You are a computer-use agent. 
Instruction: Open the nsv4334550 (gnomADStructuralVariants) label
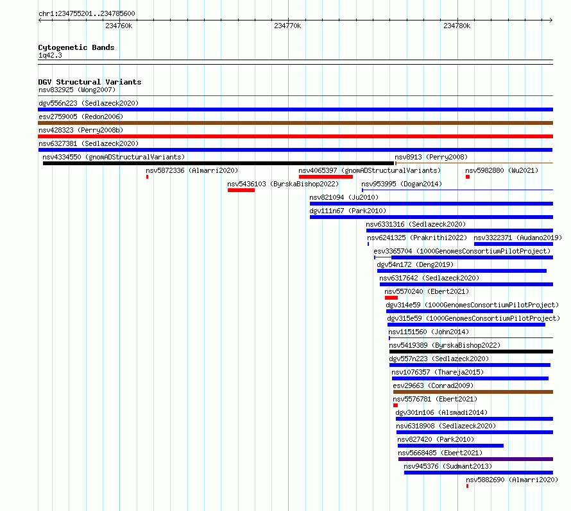(x=114, y=157)
